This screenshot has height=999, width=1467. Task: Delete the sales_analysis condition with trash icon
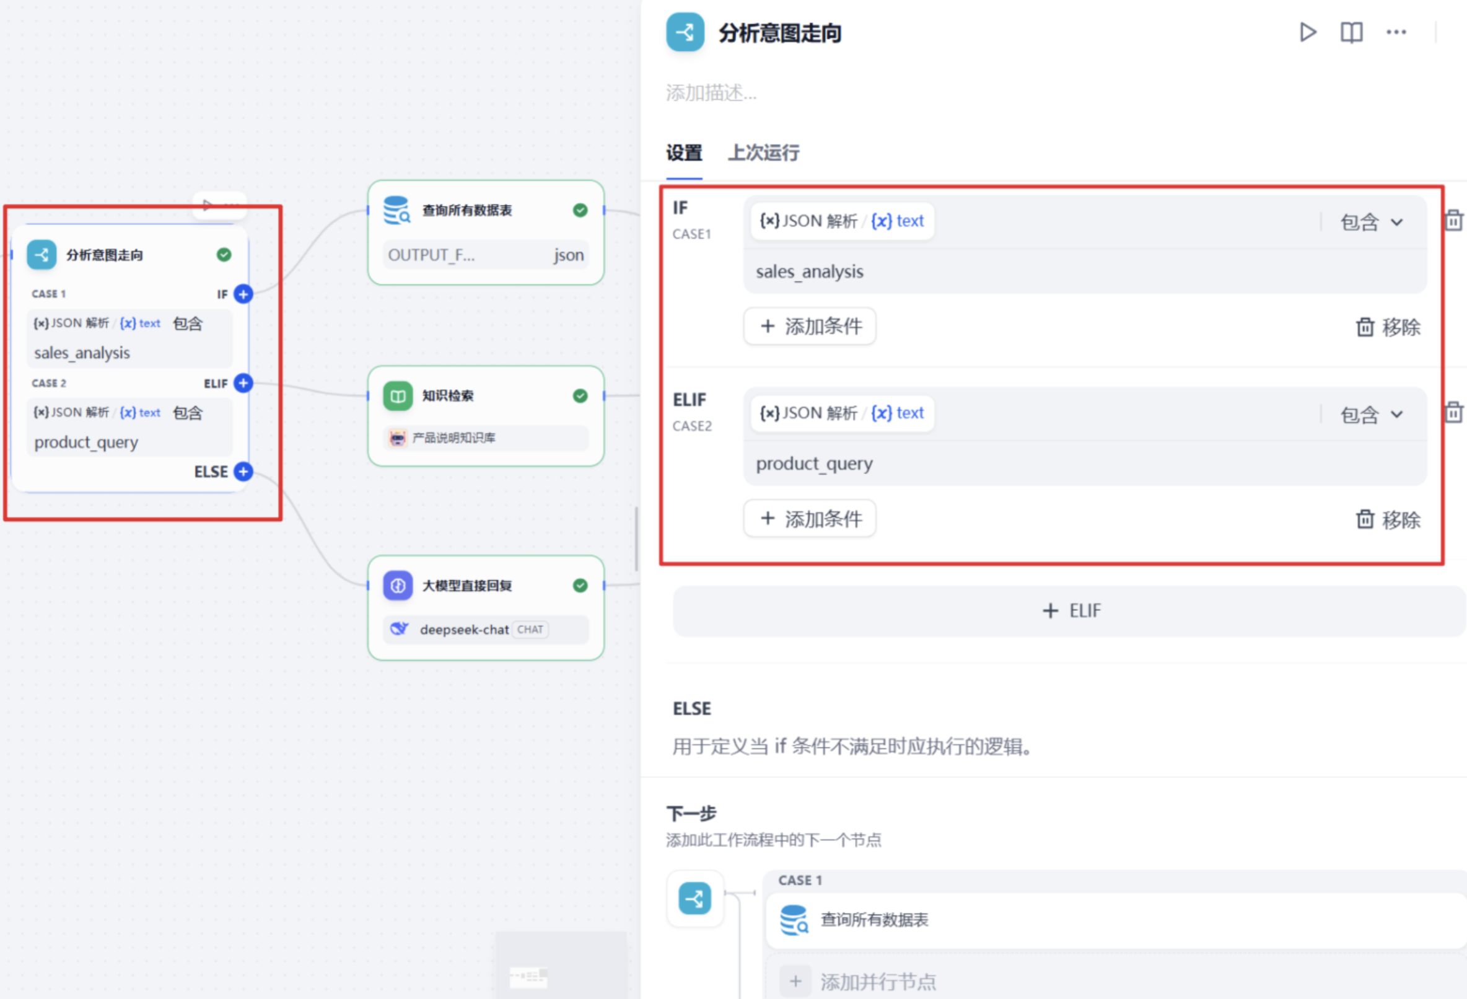1453,221
